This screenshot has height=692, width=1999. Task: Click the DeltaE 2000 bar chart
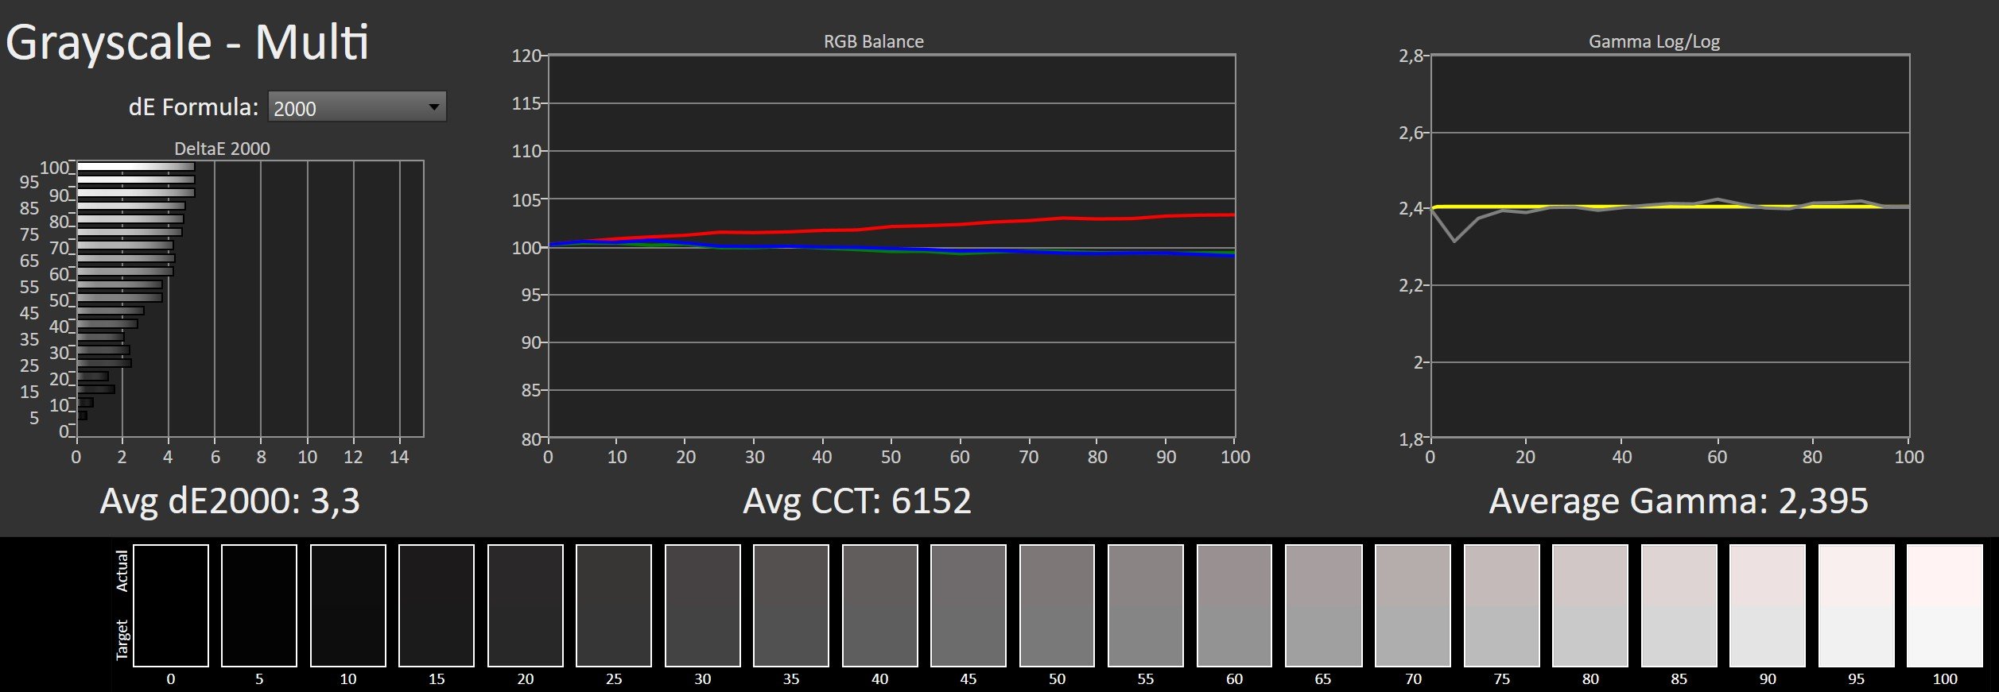coord(250,299)
